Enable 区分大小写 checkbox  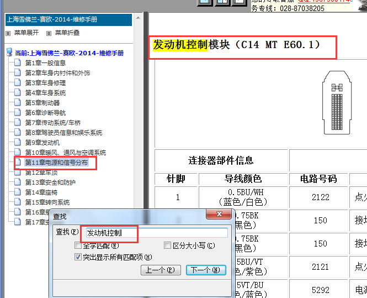pos(167,245)
